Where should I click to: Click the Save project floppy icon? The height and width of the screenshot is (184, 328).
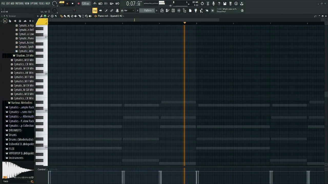click(x=225, y=4)
